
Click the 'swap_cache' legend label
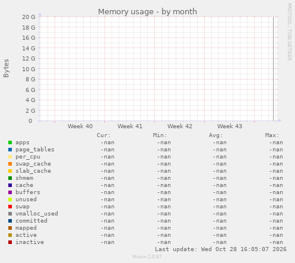(33, 164)
